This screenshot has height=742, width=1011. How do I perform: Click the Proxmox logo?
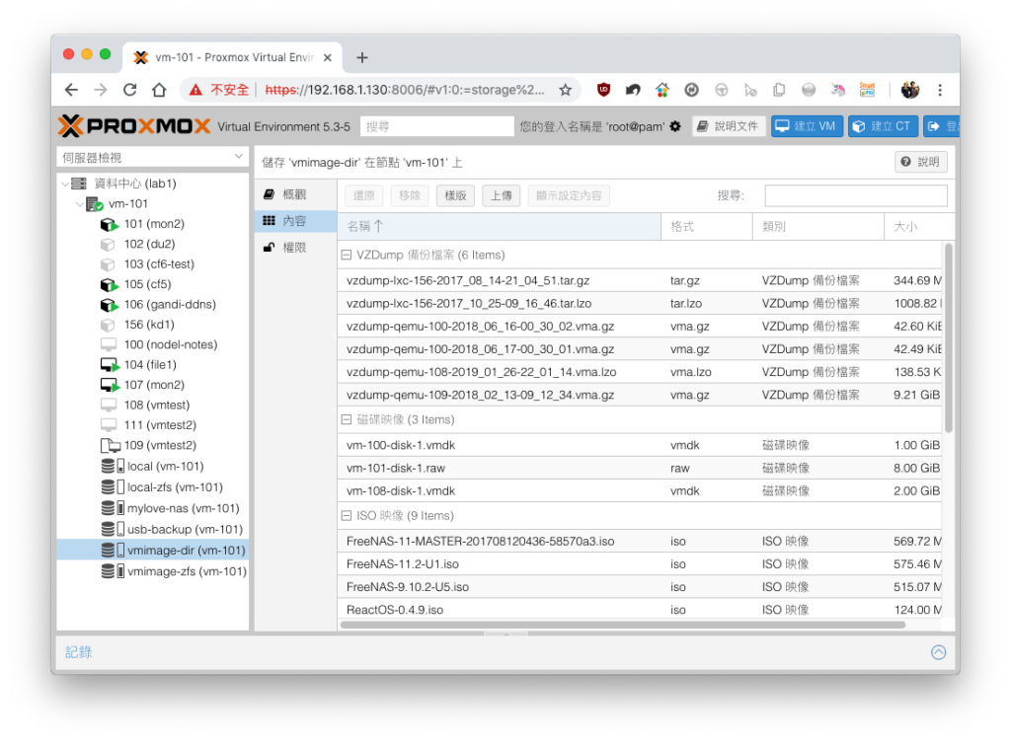tap(134, 126)
